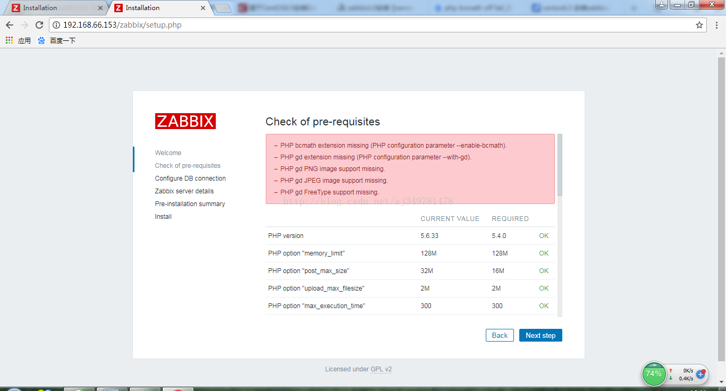Click the current value 32M for post_max_size

[x=427, y=271]
